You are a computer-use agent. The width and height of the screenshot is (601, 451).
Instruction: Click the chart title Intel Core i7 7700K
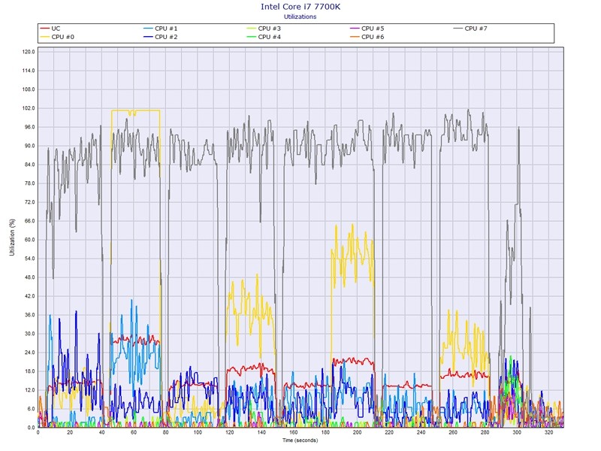coord(300,7)
